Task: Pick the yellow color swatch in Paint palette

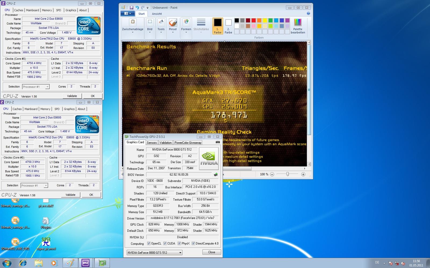Action: [x=265, y=20]
